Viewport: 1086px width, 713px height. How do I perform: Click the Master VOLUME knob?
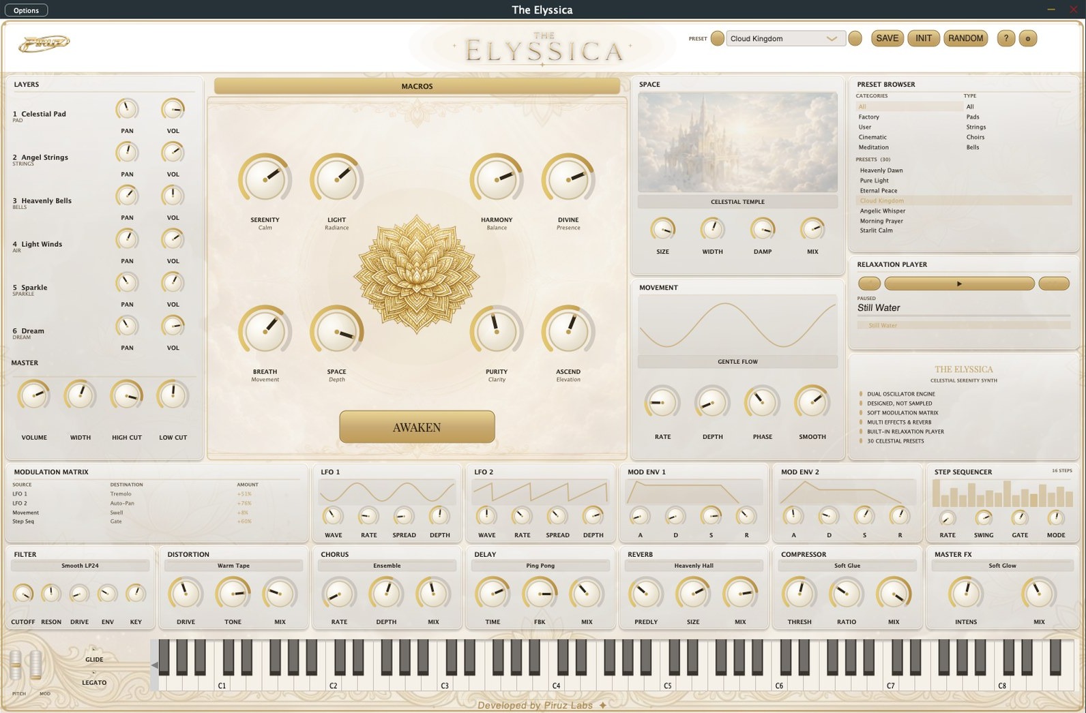(33, 395)
